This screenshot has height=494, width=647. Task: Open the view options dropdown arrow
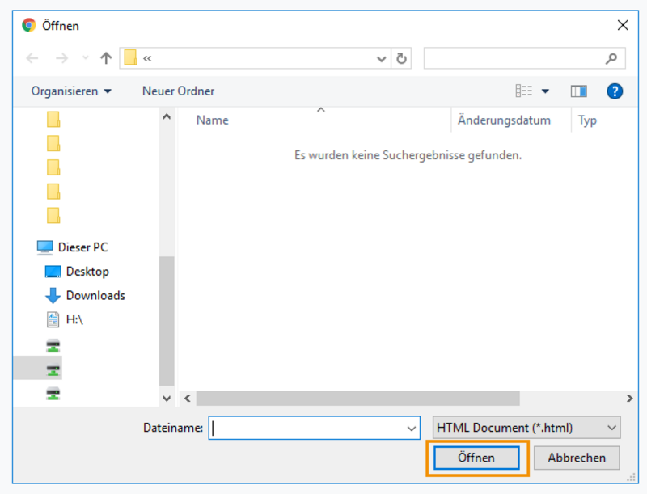click(545, 91)
